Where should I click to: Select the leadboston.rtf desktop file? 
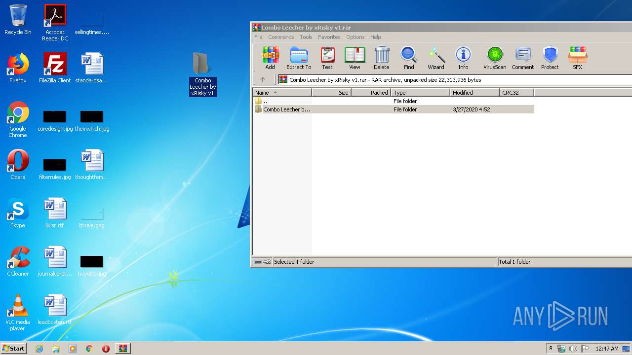[x=55, y=310]
